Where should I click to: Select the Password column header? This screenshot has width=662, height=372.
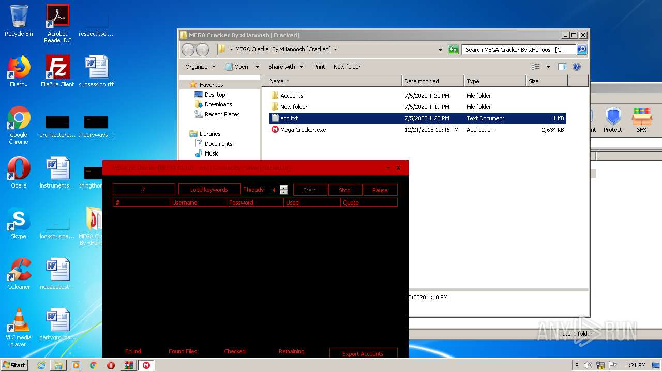pyautogui.click(x=255, y=203)
